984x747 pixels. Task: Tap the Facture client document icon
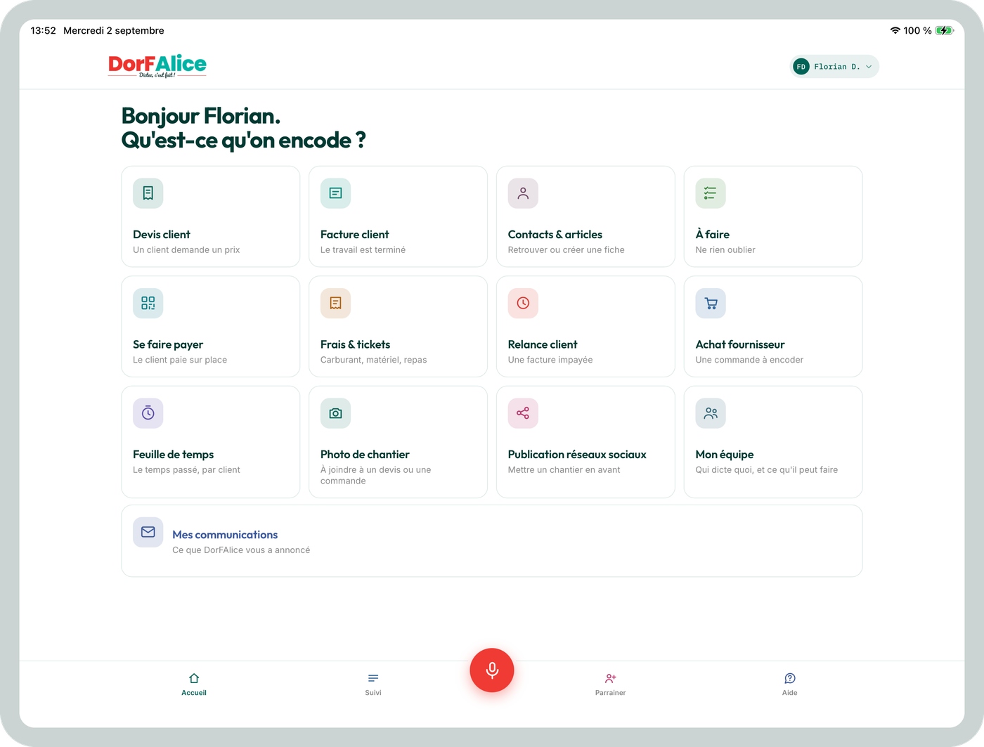(335, 193)
